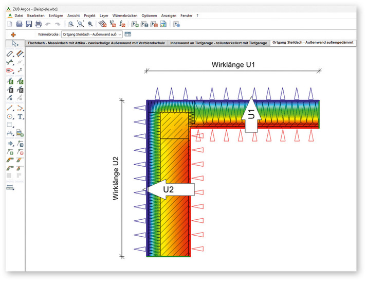
Task: Click the New document icon
Action: 10,24
